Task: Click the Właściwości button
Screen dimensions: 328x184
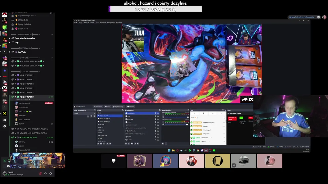Action: click(98, 107)
